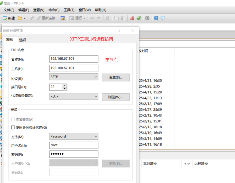Open the Command (命令) menu
Viewport: 235px width, 183px height.
(54, 10)
